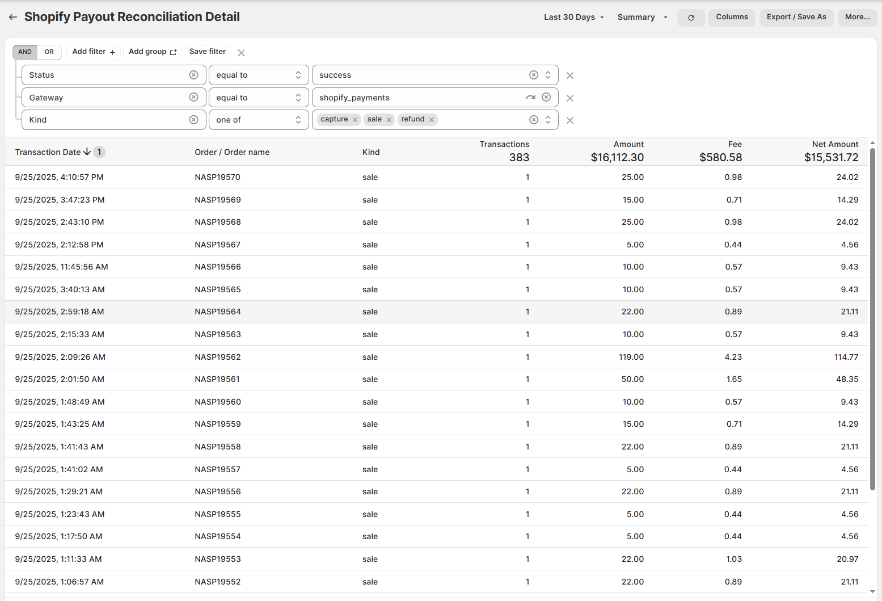Open the Last 30 Days date range dropdown
This screenshot has height=601, width=882.
[x=573, y=18]
